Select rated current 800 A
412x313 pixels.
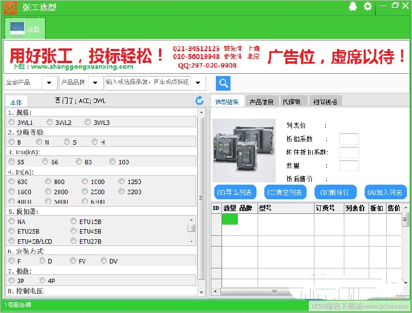tap(48, 181)
